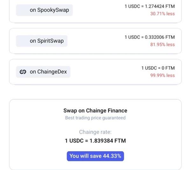Click the SpookySwap rate 1.274424 FTM

click(150, 6)
